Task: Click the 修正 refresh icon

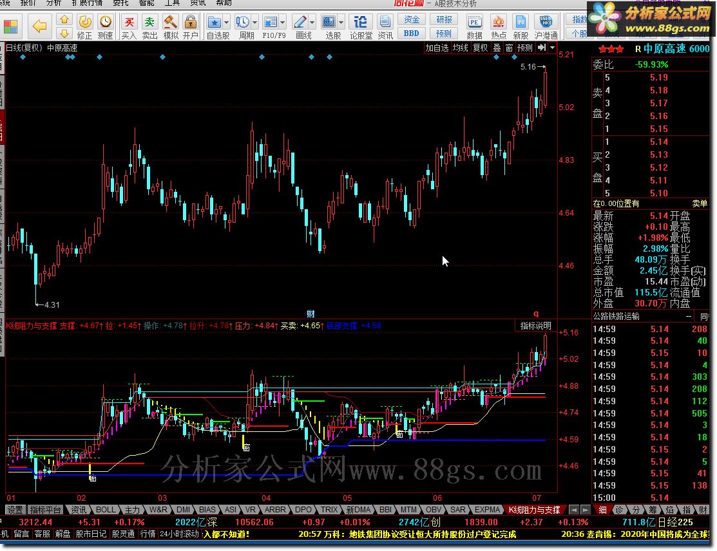Action: [84, 22]
